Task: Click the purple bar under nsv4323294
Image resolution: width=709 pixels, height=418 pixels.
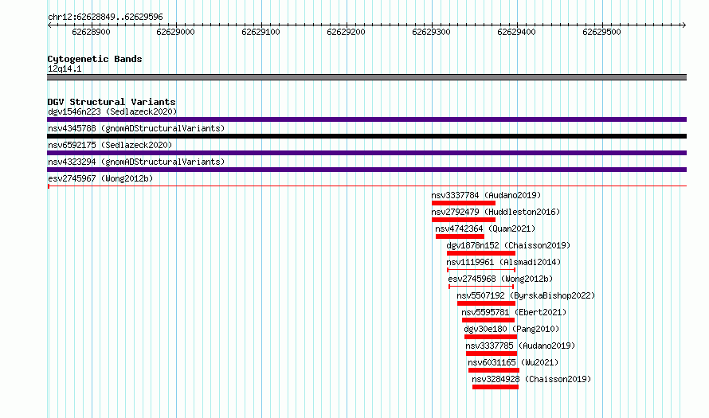Action: coord(366,170)
